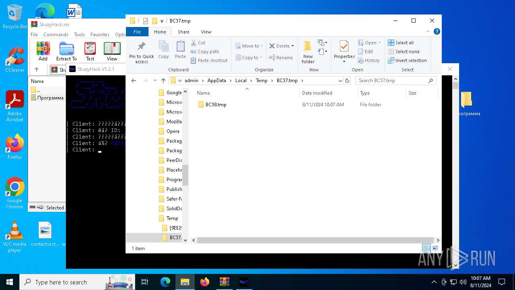Open WinRAR Favorites menu
This screenshot has height=290, width=515.
point(100,35)
